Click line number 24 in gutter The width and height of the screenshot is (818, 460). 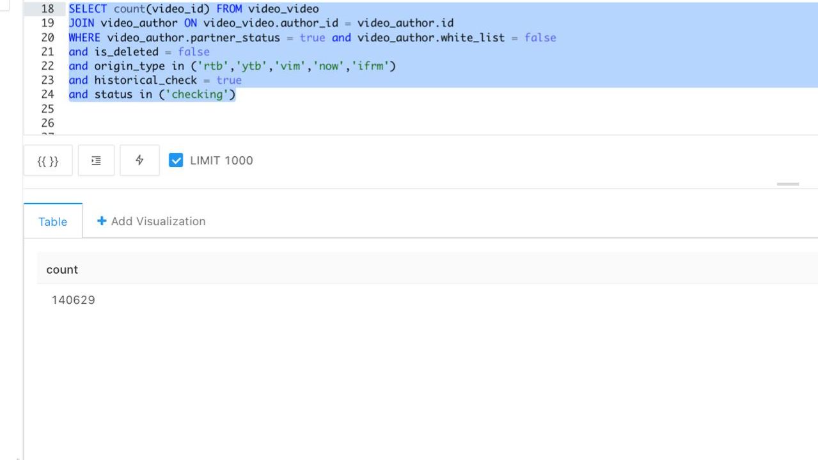coord(48,95)
